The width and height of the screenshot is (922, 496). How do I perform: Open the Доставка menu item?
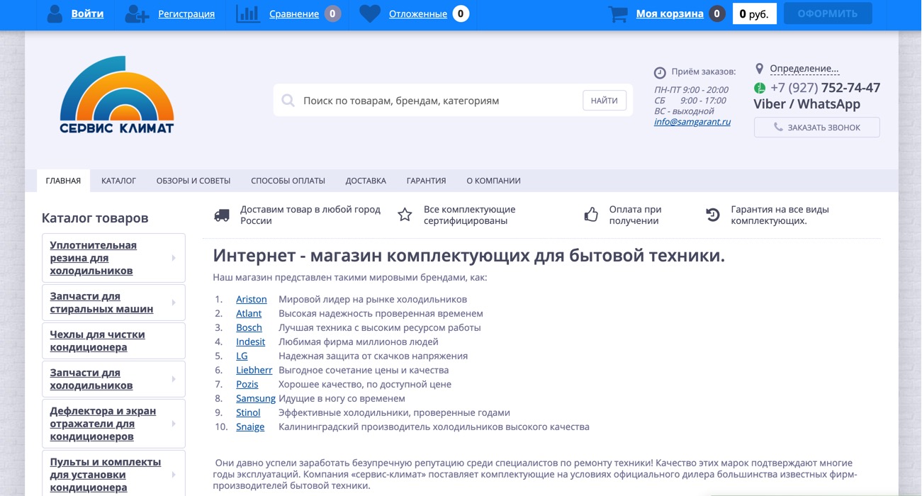tap(366, 181)
